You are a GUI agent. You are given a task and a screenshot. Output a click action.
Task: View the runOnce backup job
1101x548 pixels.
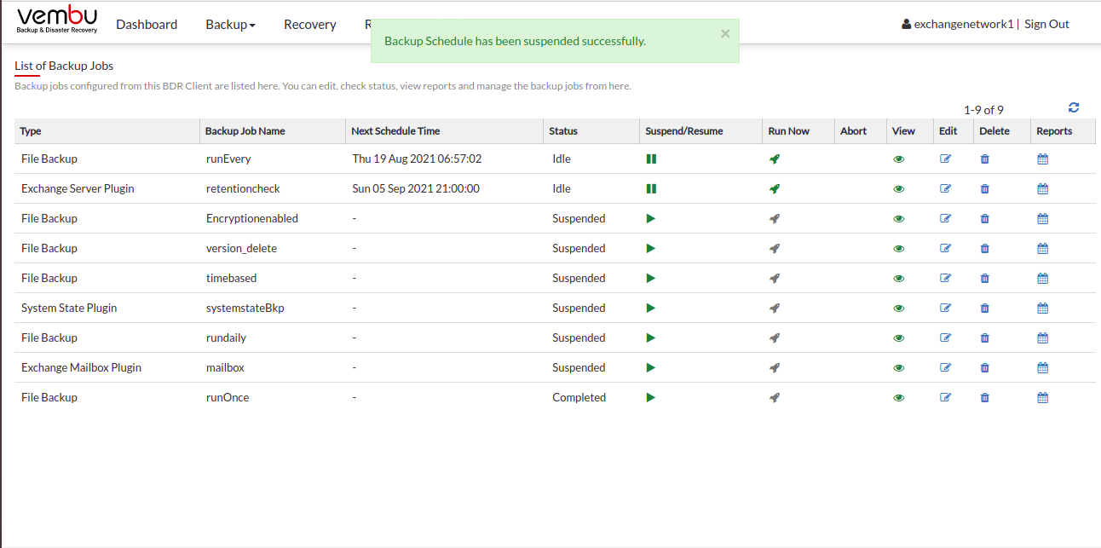899,398
